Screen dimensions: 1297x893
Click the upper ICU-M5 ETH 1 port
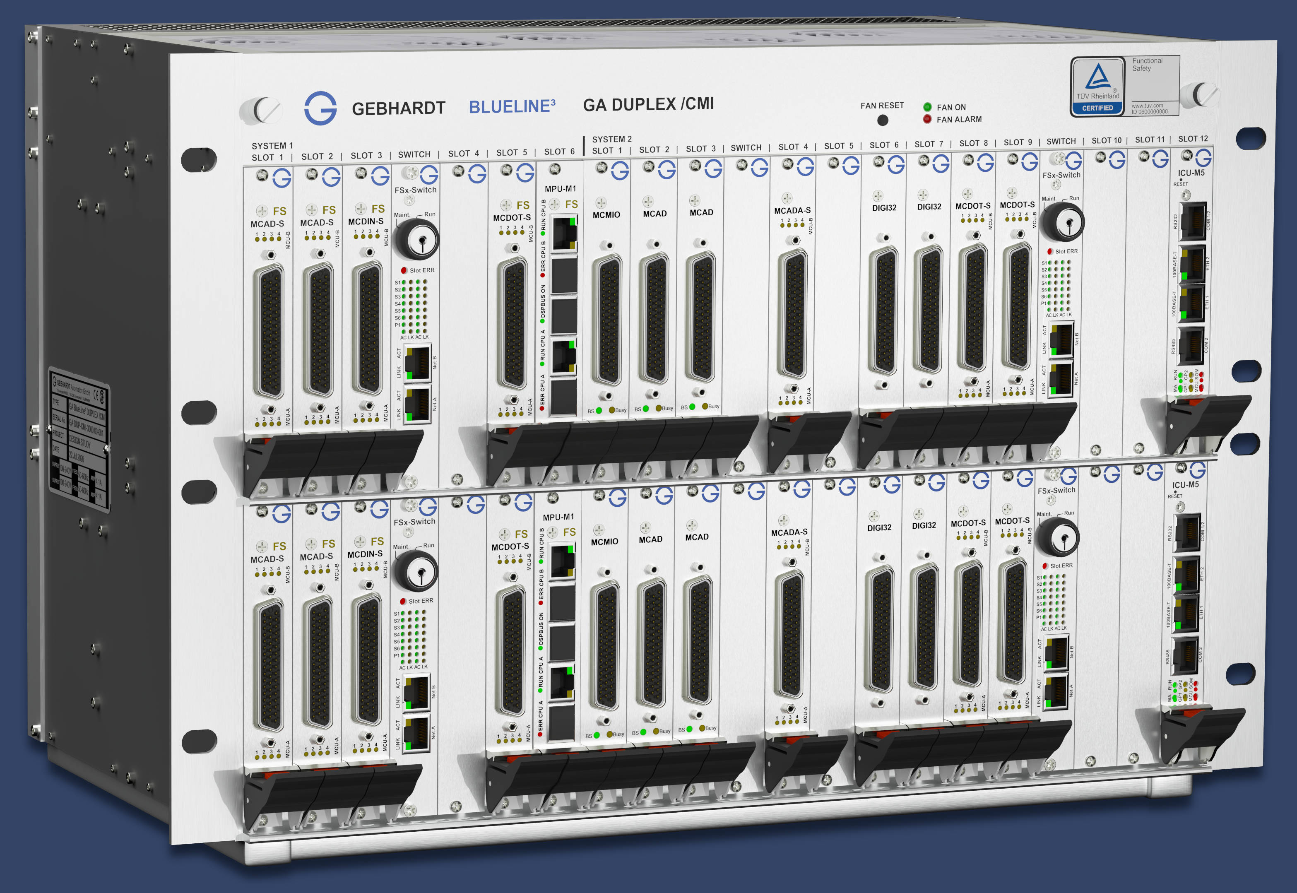pos(1191,303)
